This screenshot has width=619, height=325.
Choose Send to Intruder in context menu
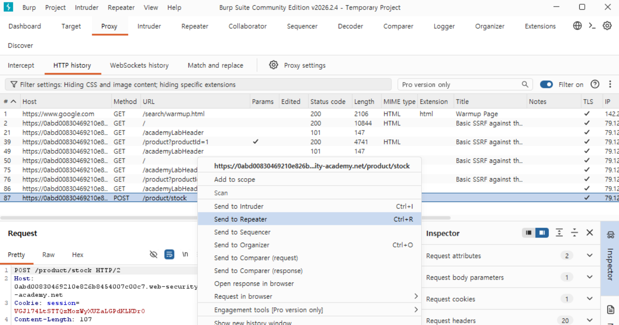tap(309, 206)
